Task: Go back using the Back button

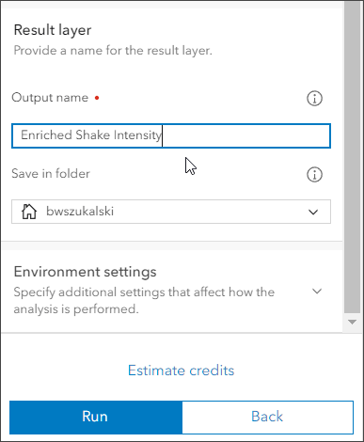Action: click(267, 418)
